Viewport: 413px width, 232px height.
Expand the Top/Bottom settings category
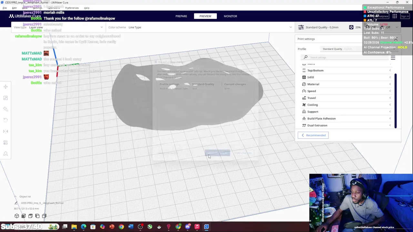point(347,70)
